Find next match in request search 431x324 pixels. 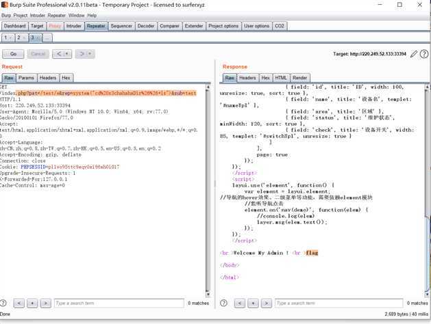click(46, 303)
